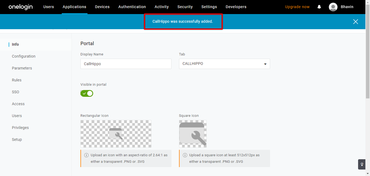
Task: Close the success notification banner
Action: pos(356,22)
